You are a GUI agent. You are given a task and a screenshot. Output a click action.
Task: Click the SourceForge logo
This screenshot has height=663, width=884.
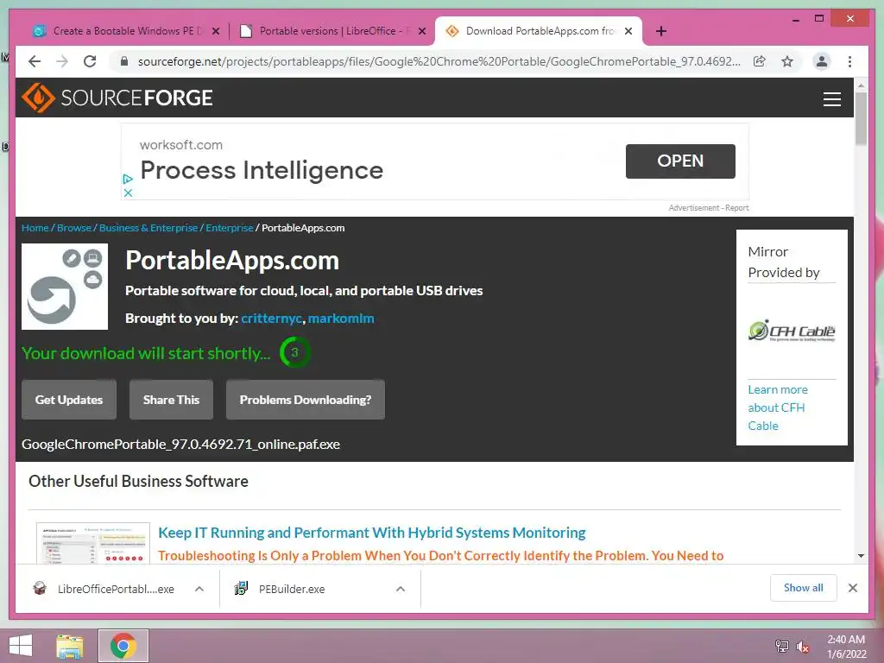pos(117,98)
